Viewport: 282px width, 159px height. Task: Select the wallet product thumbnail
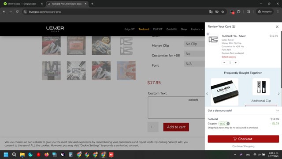point(76,45)
